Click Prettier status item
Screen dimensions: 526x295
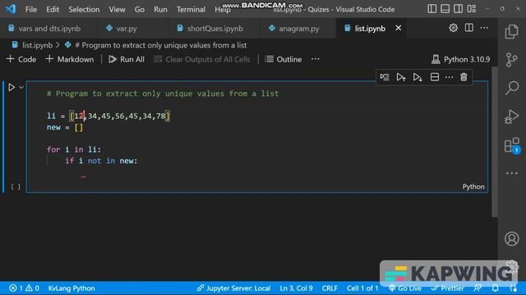447,288
